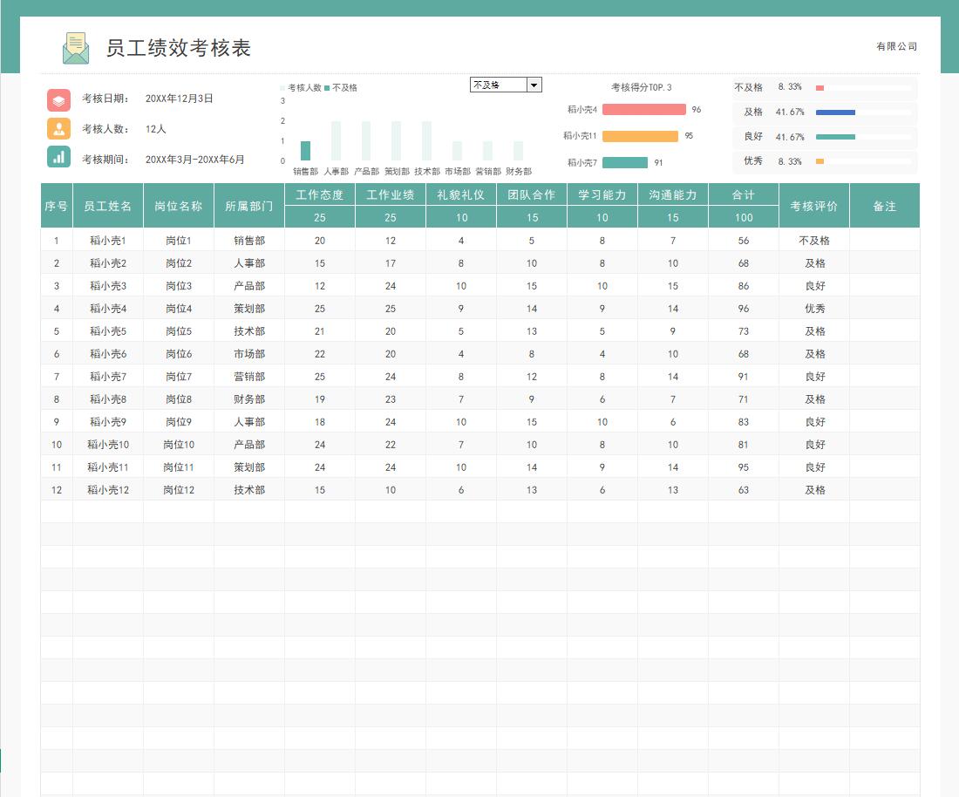Click the orange 稻小壳11 bar in the TOP.3 chart
This screenshot has height=797, width=959.
(640, 136)
